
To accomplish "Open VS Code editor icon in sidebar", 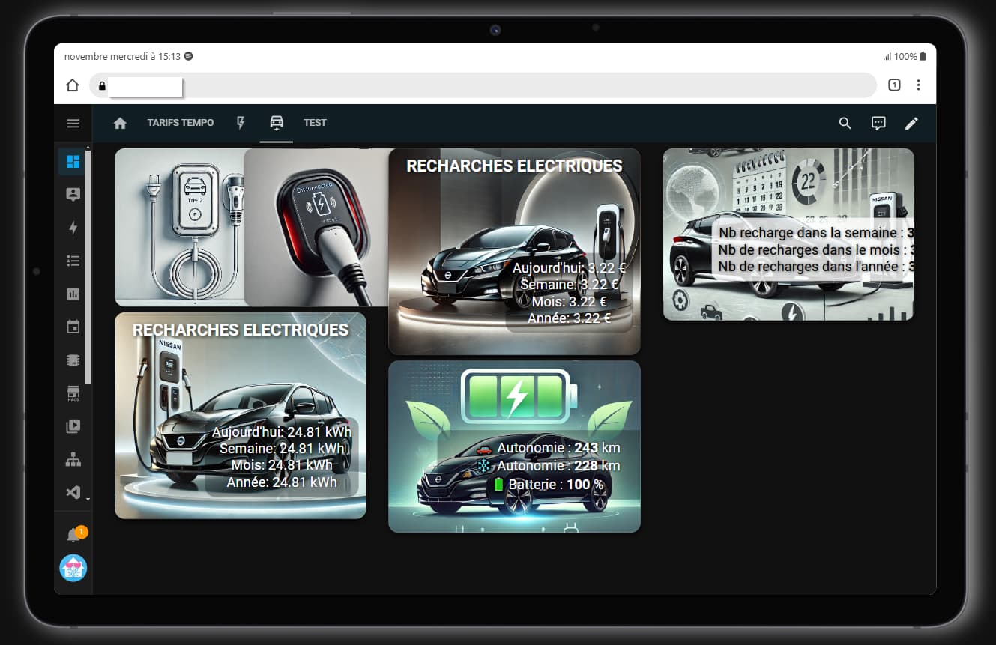I will (x=73, y=492).
